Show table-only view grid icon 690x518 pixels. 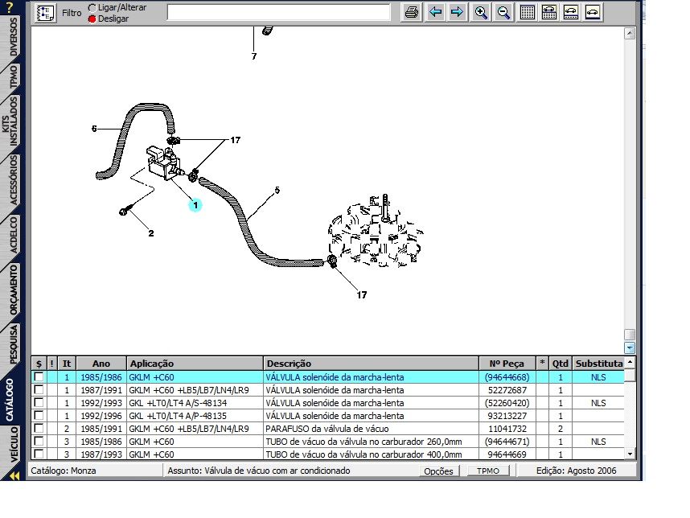click(x=528, y=12)
